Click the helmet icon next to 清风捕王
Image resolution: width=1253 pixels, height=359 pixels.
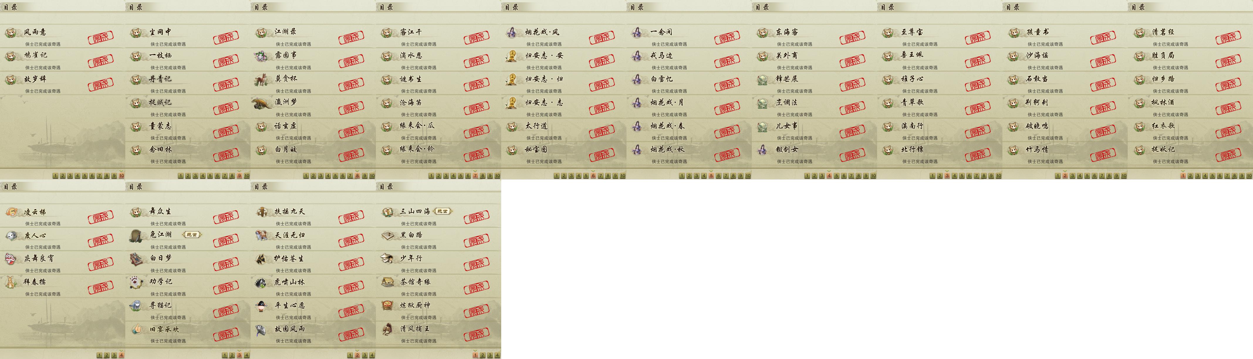pyautogui.click(x=387, y=329)
